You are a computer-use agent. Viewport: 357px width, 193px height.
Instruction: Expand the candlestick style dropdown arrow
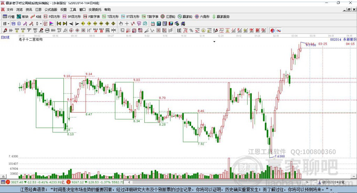pos(41,24)
